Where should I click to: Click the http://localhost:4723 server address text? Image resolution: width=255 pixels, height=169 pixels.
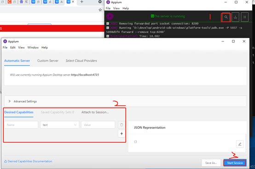(85, 75)
